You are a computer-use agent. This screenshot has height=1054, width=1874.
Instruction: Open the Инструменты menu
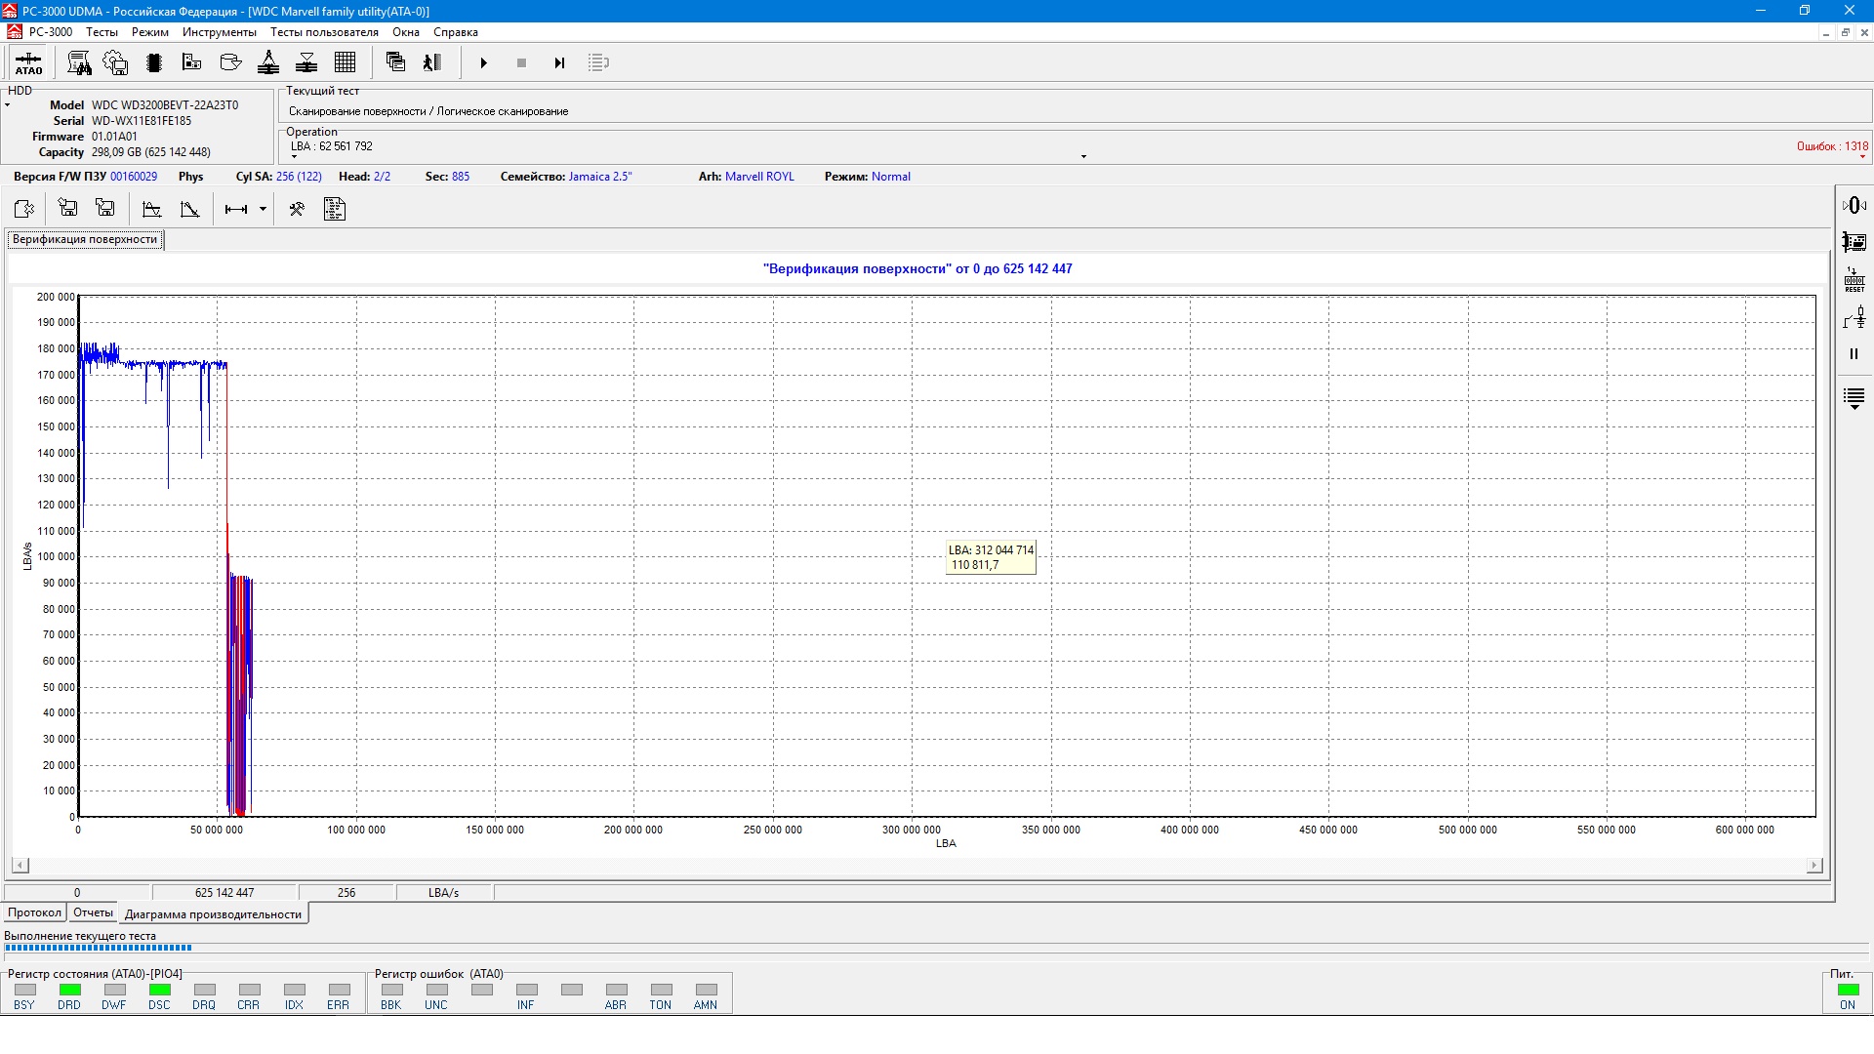point(220,32)
